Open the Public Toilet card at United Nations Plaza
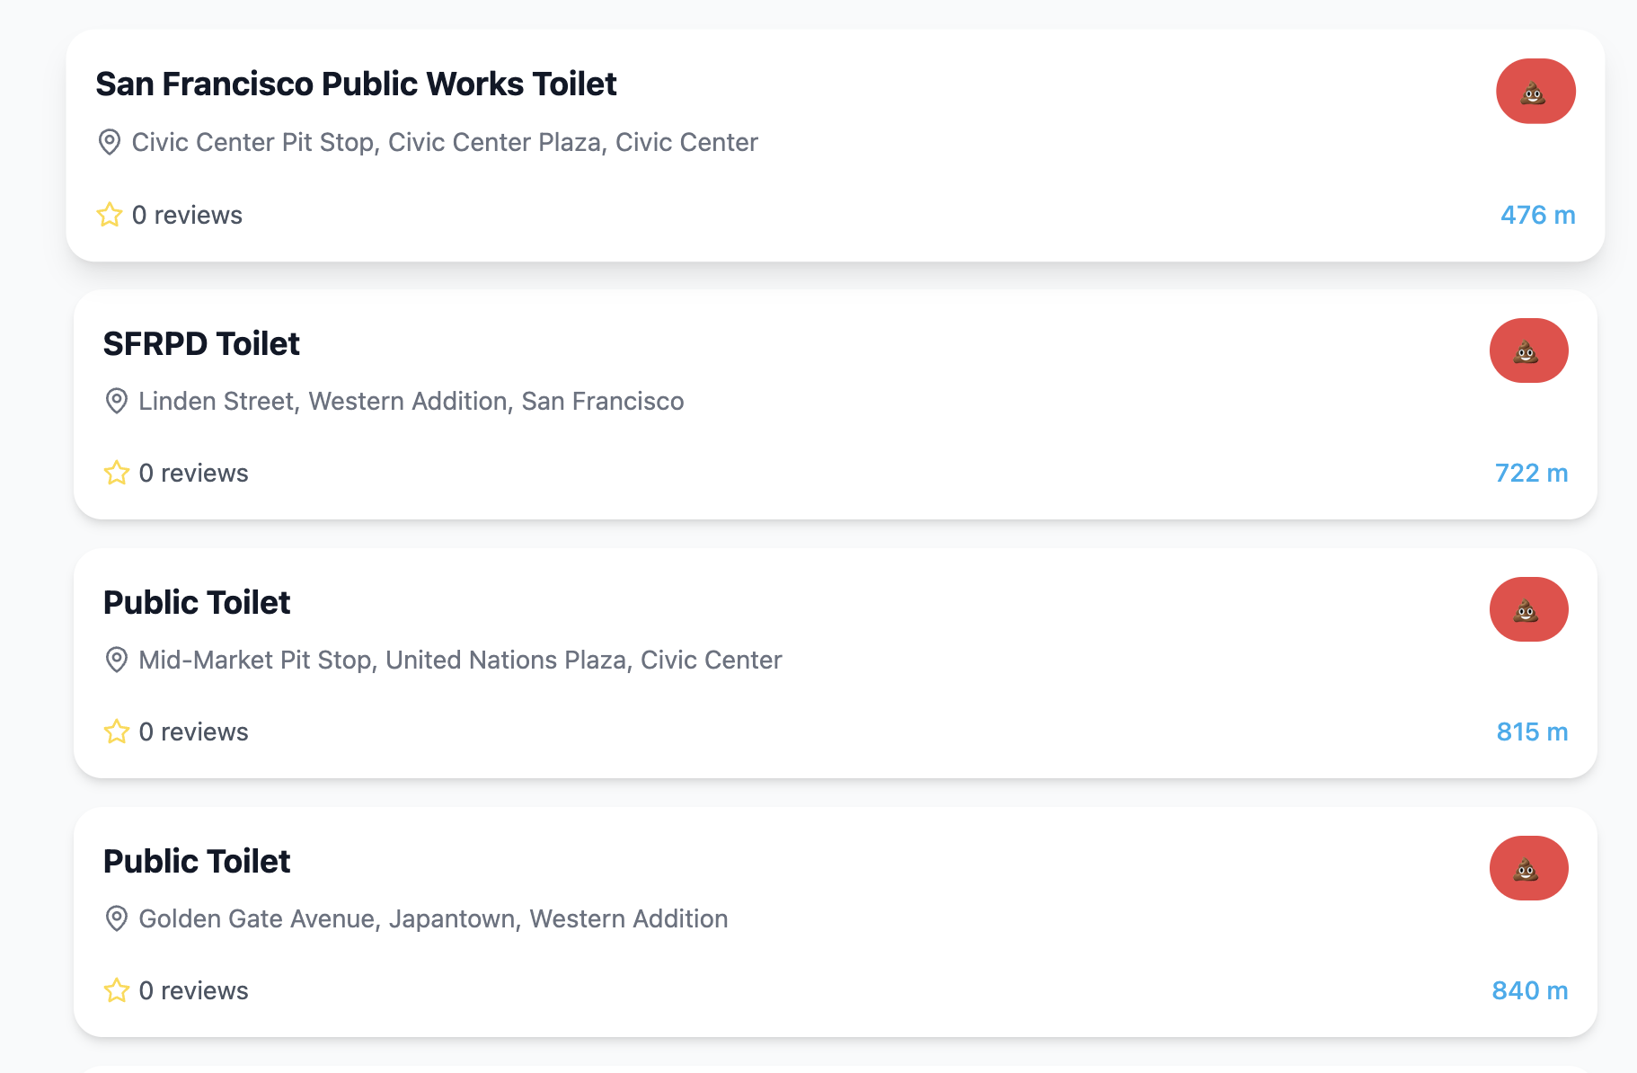 (836, 663)
